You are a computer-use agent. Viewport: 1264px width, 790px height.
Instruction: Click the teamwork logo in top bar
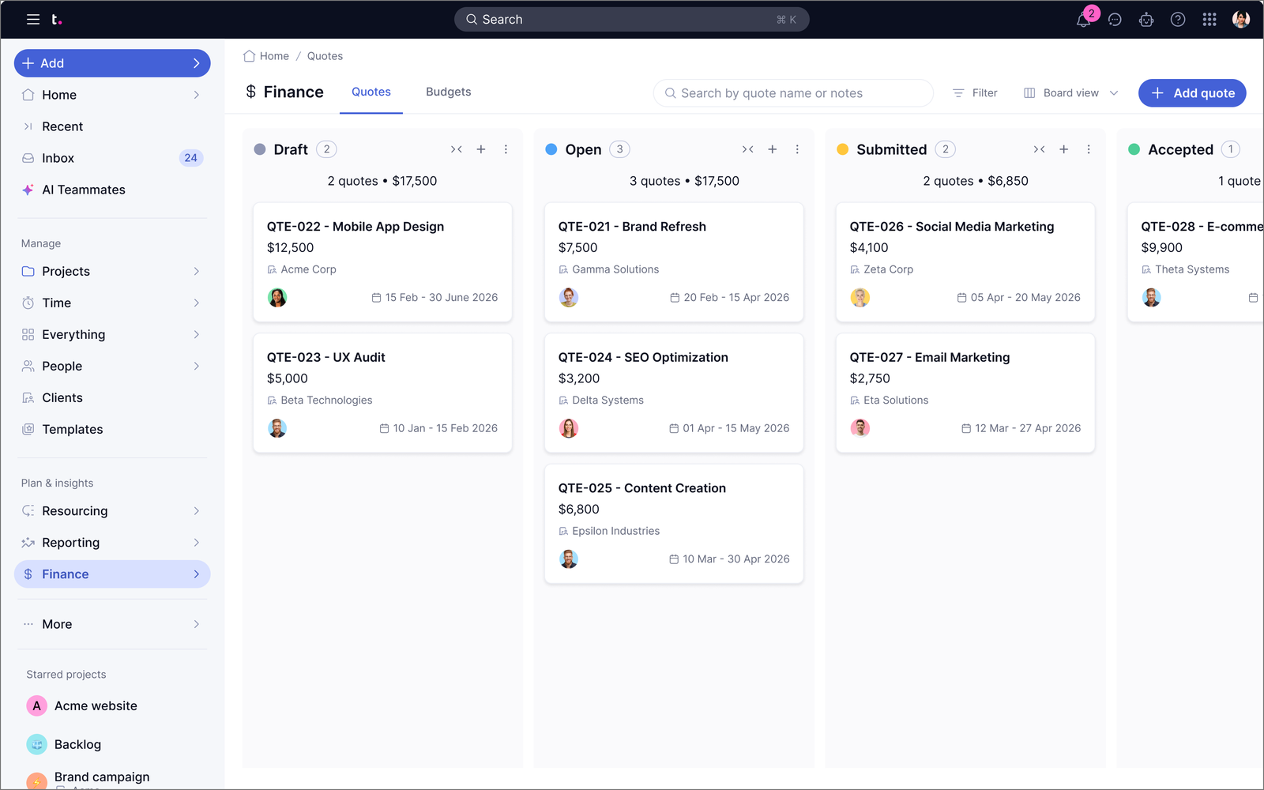coord(56,19)
